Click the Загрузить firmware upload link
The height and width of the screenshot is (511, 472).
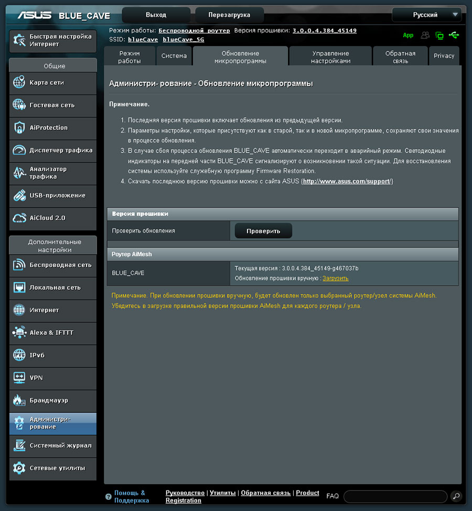click(x=335, y=278)
